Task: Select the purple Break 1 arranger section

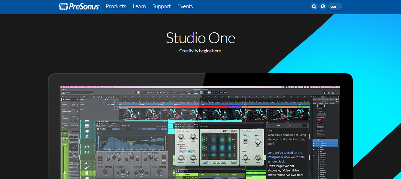Action: 235,107
